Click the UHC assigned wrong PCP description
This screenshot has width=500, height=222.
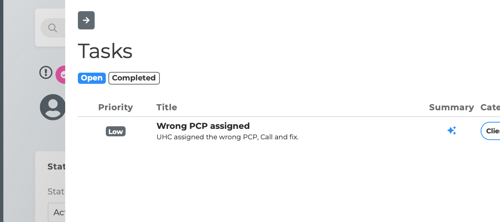tap(227, 137)
